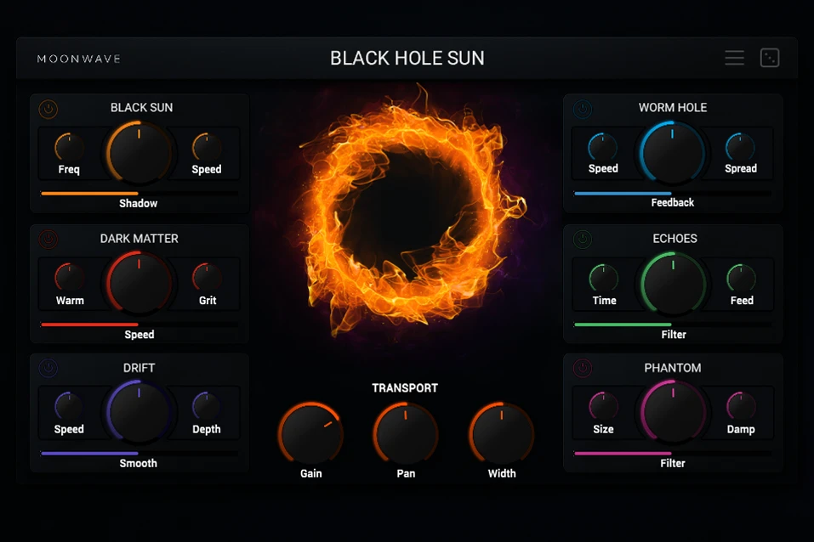Image resolution: width=814 pixels, height=542 pixels.
Task: Click the large red Dark Matter knob
Action: [x=139, y=283]
